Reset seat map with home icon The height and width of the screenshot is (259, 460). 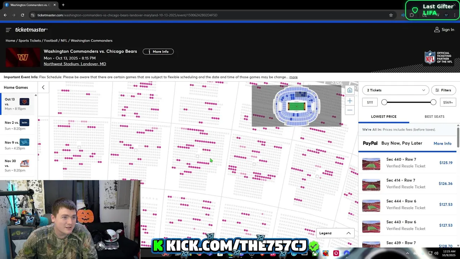coord(350,90)
